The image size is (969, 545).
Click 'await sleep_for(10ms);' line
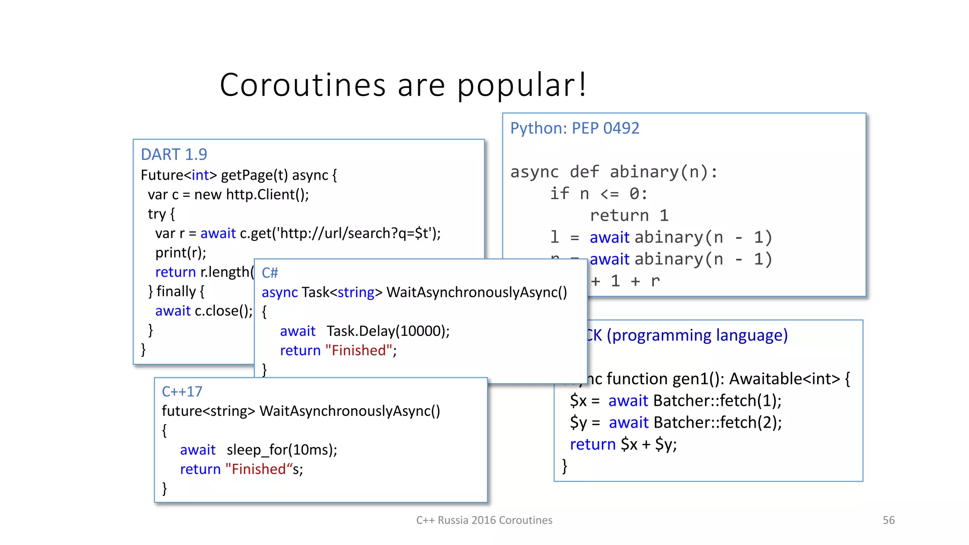pyautogui.click(x=259, y=450)
